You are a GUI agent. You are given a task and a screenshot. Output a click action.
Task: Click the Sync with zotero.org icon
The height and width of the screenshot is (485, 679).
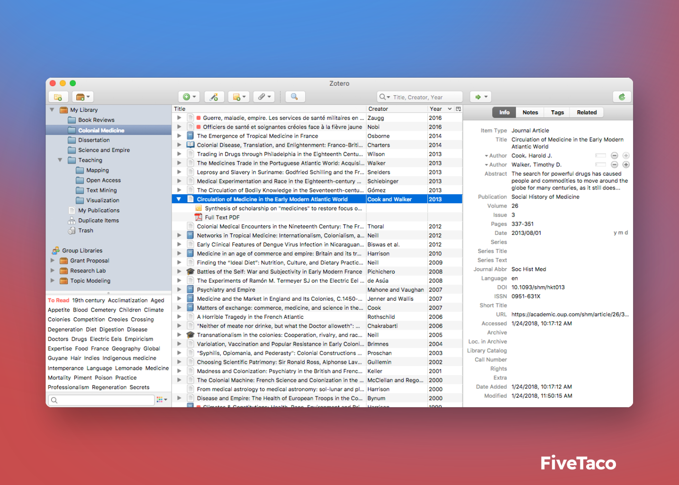click(x=622, y=97)
